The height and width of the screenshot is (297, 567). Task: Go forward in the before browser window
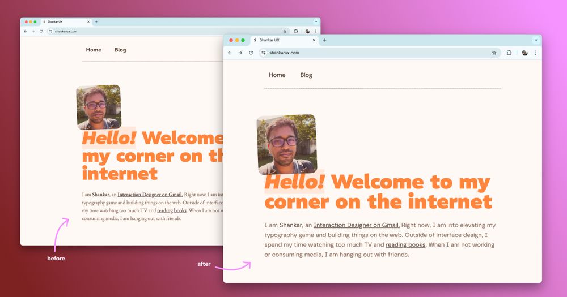click(33, 31)
